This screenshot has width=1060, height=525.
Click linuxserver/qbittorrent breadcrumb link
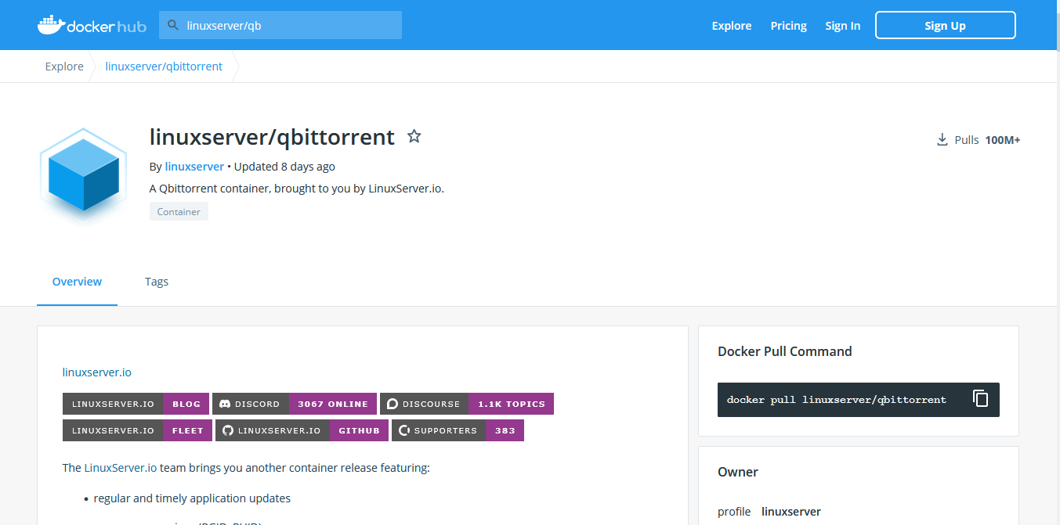[164, 67]
